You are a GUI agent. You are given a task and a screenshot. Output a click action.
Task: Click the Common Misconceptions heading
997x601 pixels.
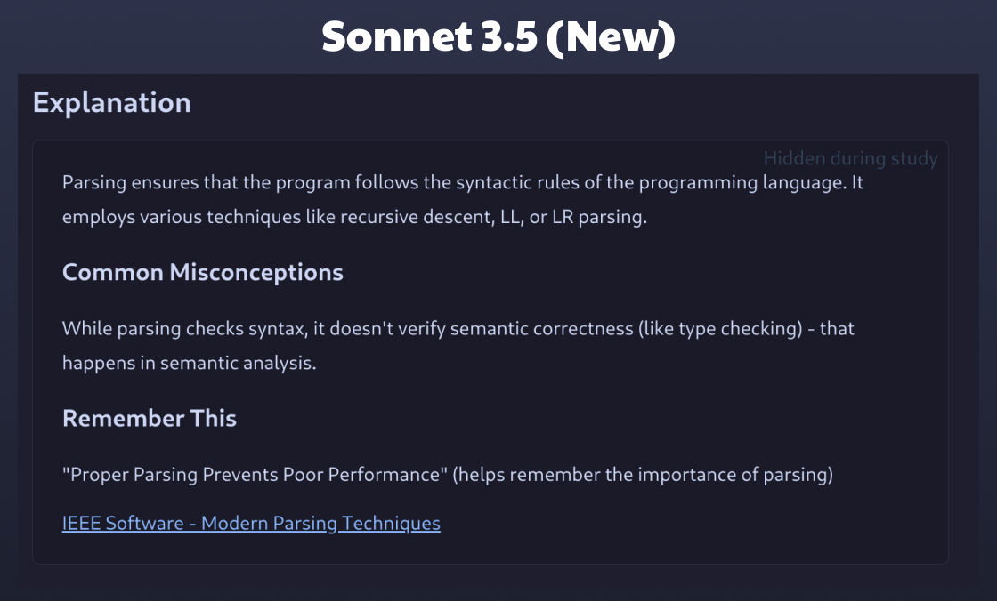203,273
